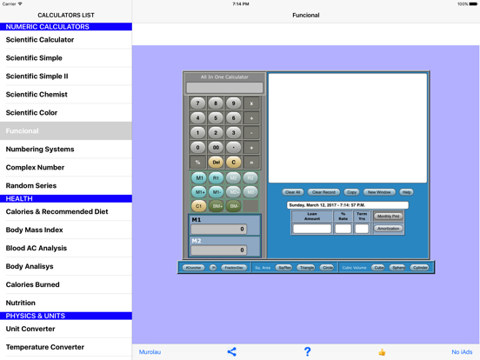Tap the 8 digit key

[x=216, y=103]
